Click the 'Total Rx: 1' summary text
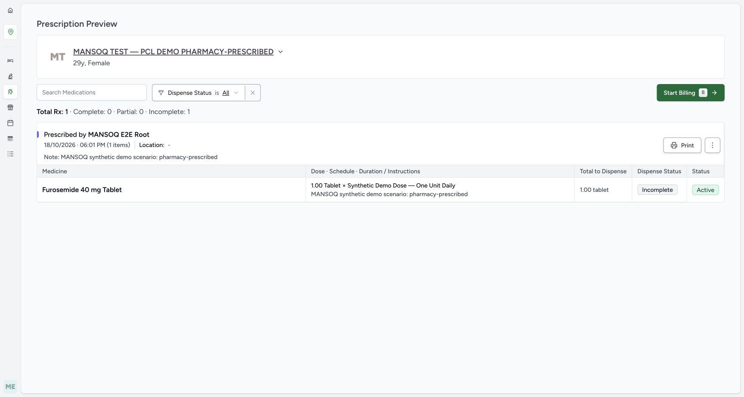Screen dimensions: 744x397 tap(52, 112)
